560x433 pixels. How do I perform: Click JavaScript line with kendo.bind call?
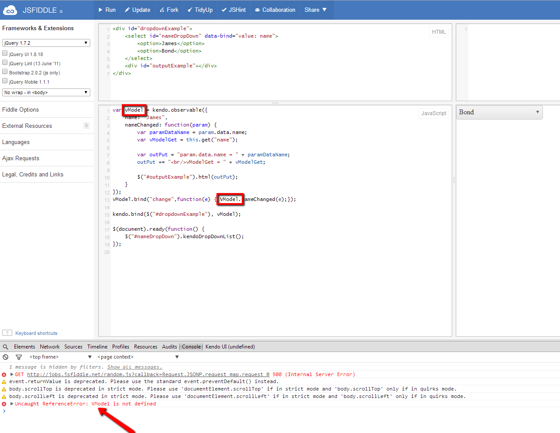177,214
